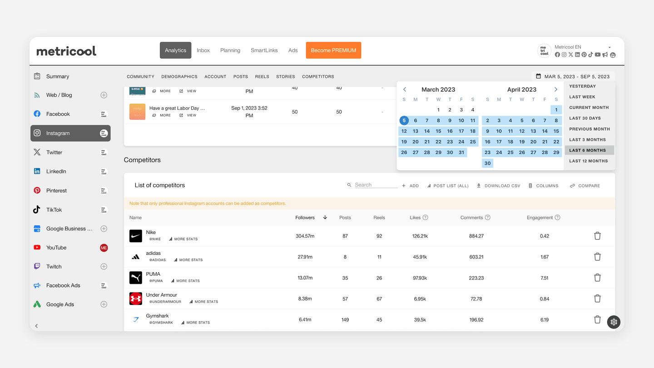
Task: Open MORE STATS for Nike
Action: pyautogui.click(x=183, y=239)
